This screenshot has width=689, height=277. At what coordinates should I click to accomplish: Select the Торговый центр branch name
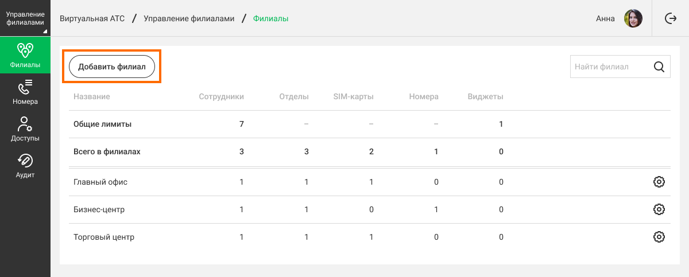point(104,237)
